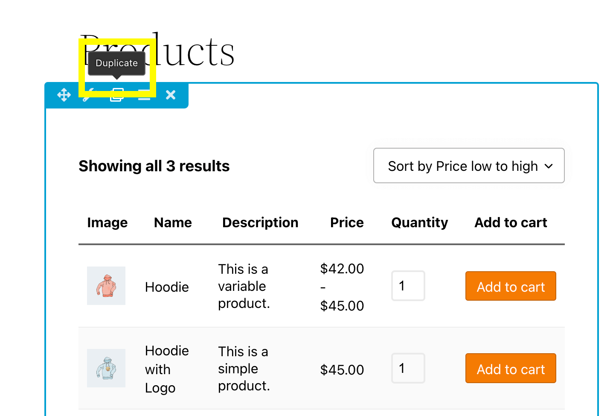Viewport: 613px width, 416px height.
Task: Click the Name column header
Action: click(x=173, y=223)
